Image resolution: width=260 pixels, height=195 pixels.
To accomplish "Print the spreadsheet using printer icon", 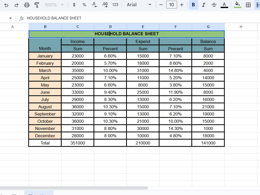I will pyautogui.click(x=27, y=5).
